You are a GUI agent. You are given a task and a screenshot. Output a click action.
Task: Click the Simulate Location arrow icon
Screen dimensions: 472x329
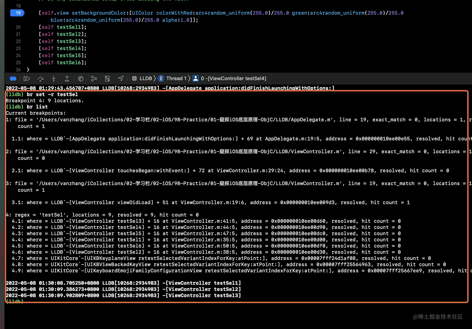(x=121, y=79)
